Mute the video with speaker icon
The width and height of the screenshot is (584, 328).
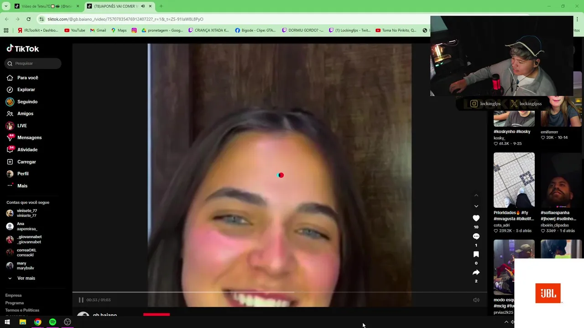[x=476, y=300]
